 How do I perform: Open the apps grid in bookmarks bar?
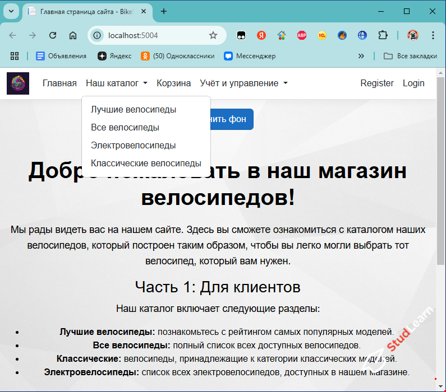pos(15,56)
